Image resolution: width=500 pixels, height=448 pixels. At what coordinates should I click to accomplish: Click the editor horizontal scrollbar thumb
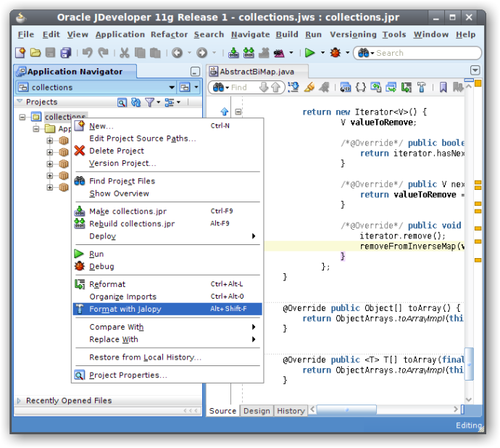(346, 410)
